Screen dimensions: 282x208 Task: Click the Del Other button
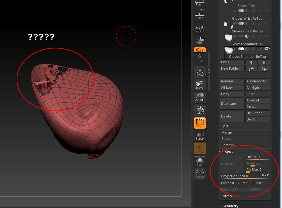click(x=257, y=113)
